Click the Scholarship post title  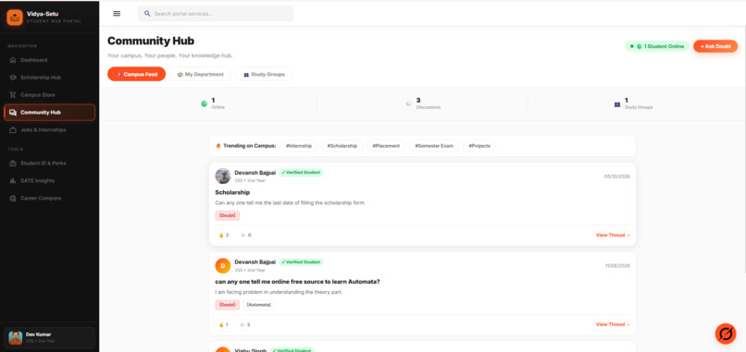232,192
